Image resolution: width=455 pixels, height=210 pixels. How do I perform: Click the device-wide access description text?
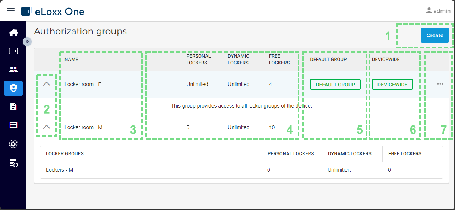coord(241,106)
